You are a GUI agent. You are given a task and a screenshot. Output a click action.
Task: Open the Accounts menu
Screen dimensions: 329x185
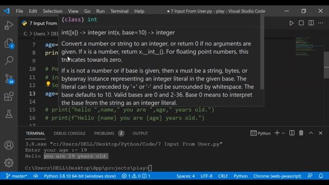click(9, 145)
